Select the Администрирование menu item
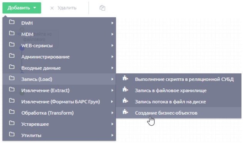 point(59,57)
